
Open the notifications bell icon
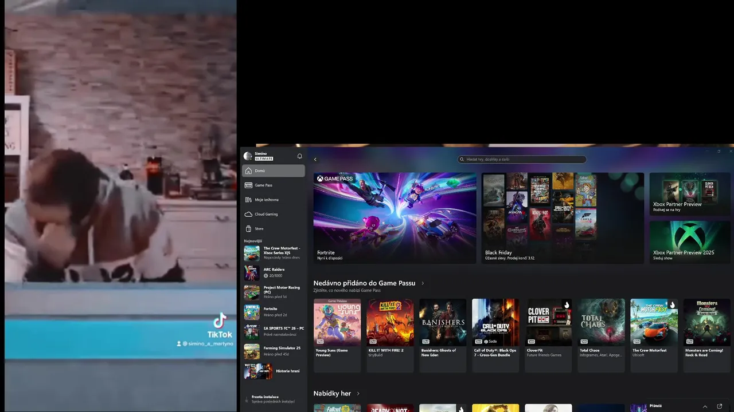tap(299, 156)
